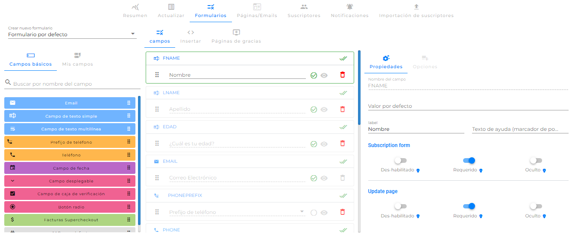
Task: Add Campo de texto multilínea field
Action: tap(70, 129)
